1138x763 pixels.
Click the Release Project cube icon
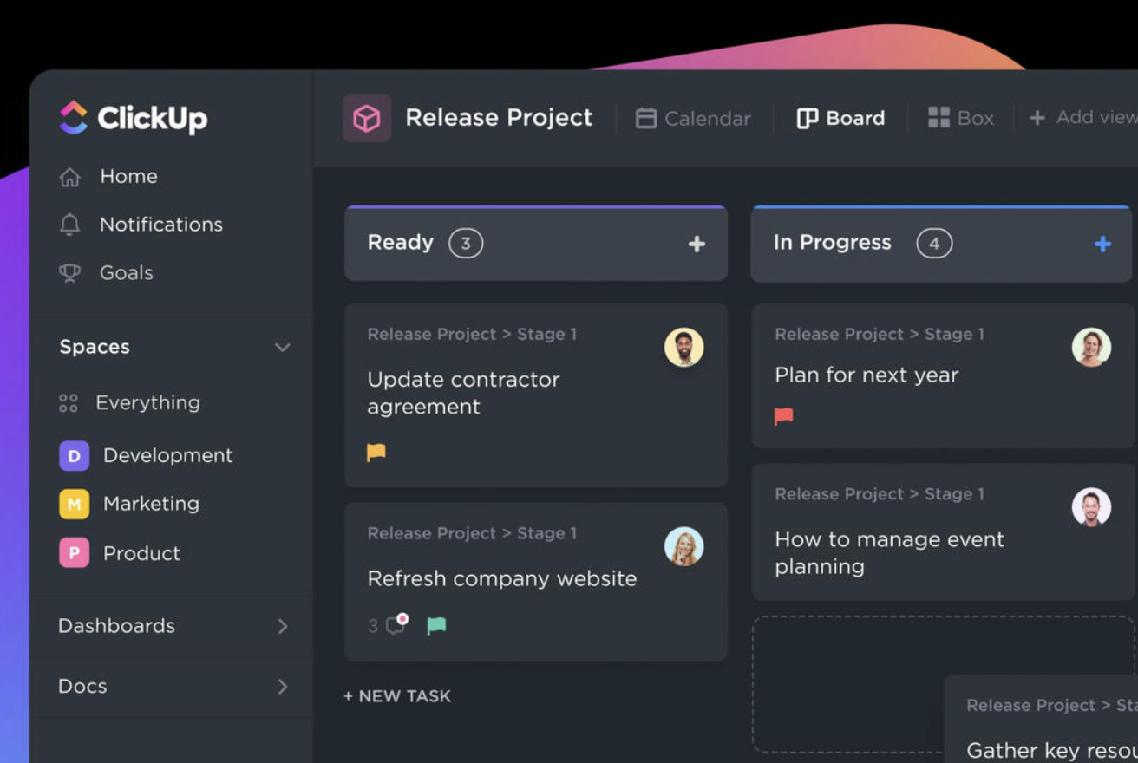click(x=367, y=118)
